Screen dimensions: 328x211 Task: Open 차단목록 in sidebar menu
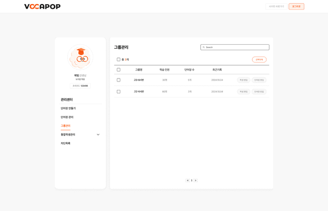[66, 143]
